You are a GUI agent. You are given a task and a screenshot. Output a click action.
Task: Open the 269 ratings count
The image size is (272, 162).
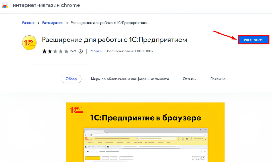coord(73,51)
